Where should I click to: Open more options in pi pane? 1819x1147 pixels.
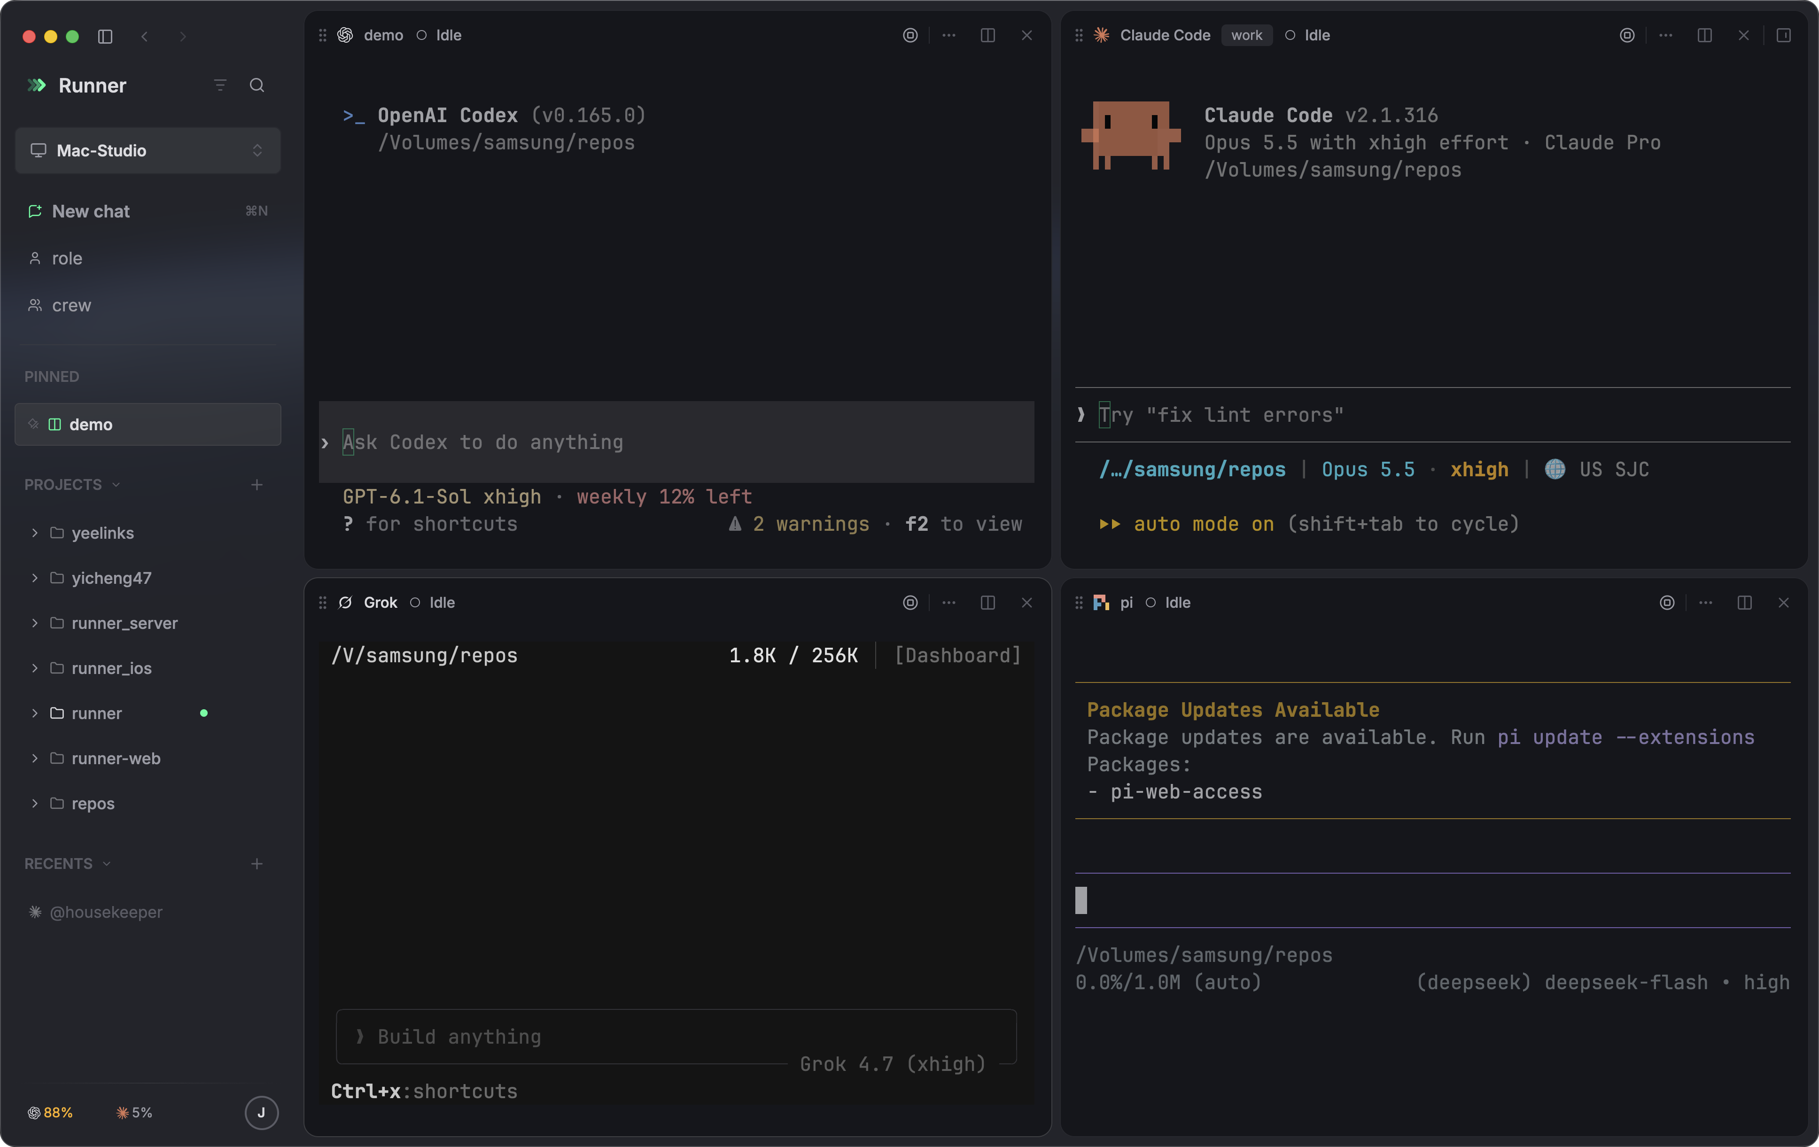[x=1706, y=603]
